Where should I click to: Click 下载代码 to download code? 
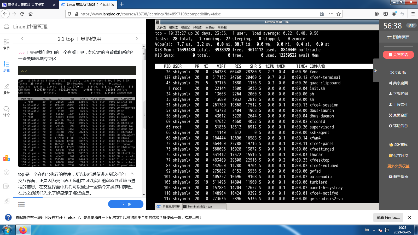[398, 94]
